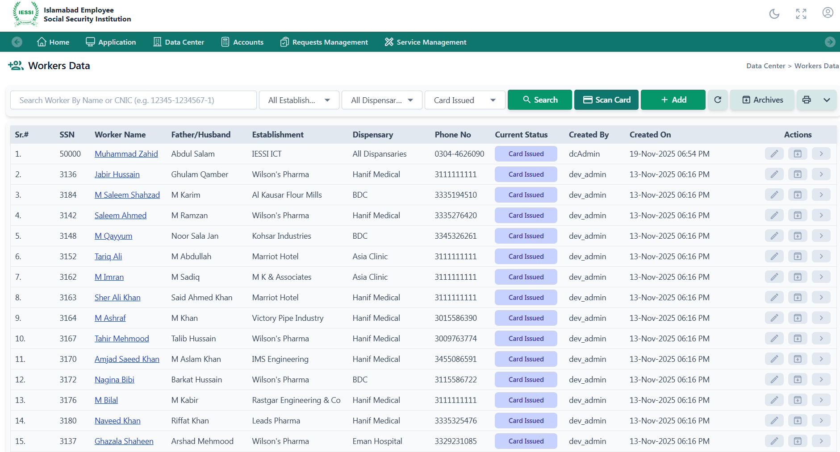Toggle dark mode moon icon

tap(774, 14)
